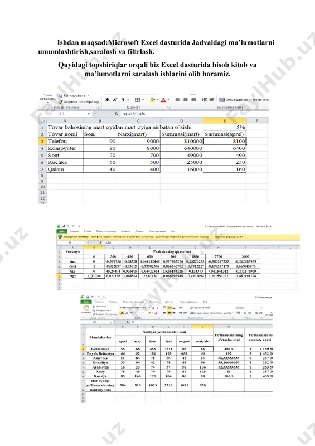Screen dimensions: 315x446
Task: Open the green File tab in middle Excel
Action: tap(62, 231)
